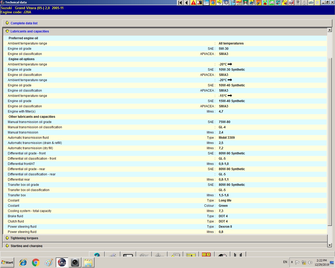Expand the Tightening torques section
335x268 pixels.
(24, 238)
